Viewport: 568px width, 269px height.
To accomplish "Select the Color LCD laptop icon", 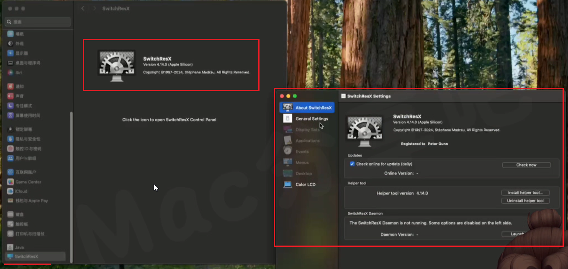I will coord(288,184).
